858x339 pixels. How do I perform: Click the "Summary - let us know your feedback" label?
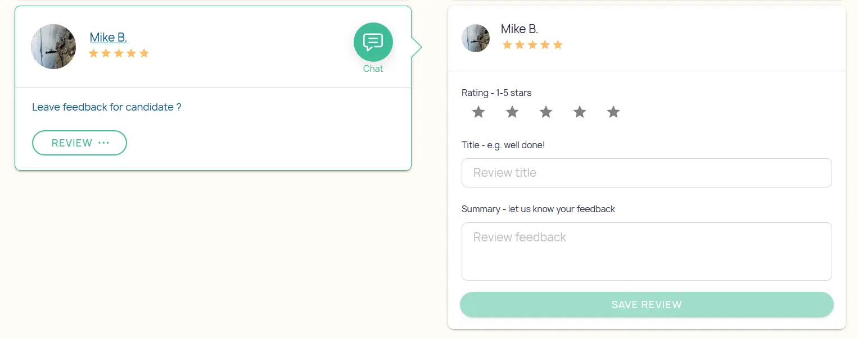click(538, 209)
